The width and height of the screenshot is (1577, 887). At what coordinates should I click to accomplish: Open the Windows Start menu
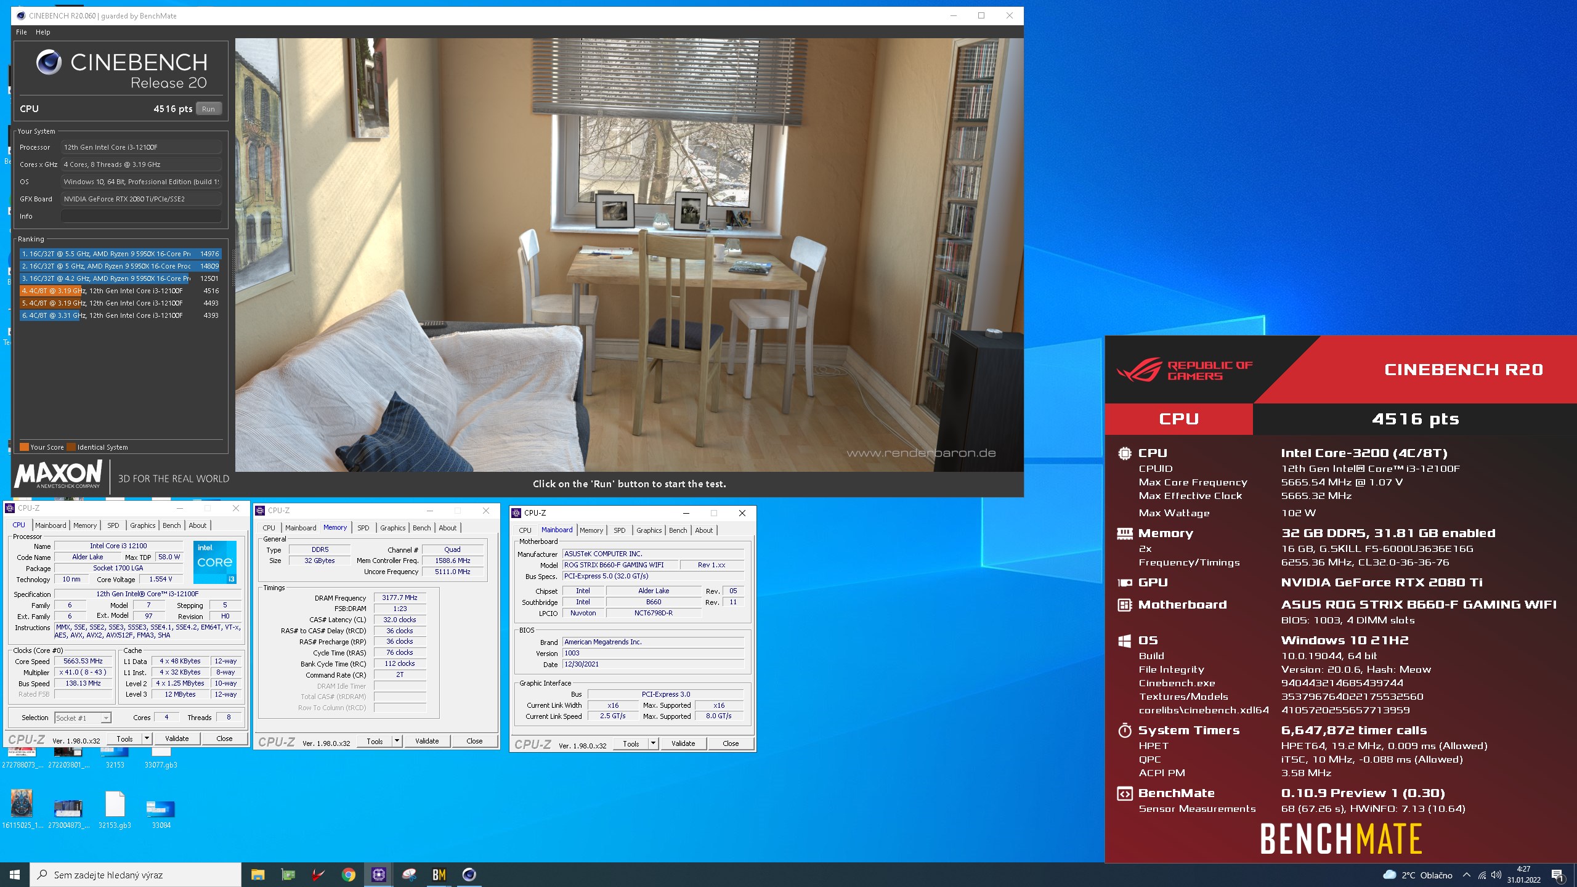[15, 875]
